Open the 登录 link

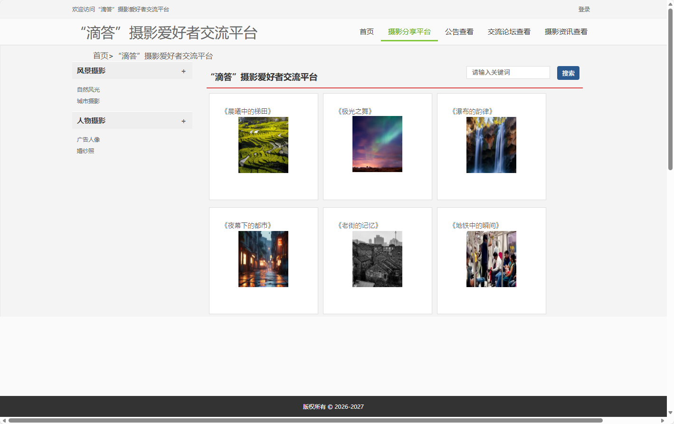tap(584, 9)
